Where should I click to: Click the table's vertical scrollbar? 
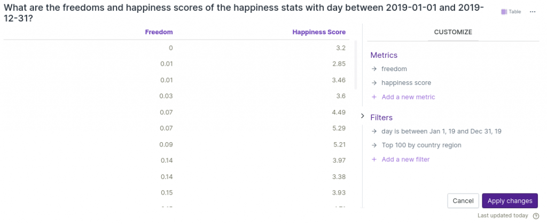(x=356, y=64)
